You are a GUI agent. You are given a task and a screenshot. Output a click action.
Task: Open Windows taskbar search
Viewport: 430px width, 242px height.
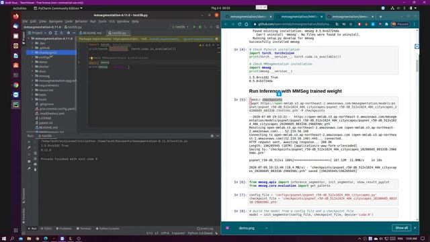tap(12, 239)
